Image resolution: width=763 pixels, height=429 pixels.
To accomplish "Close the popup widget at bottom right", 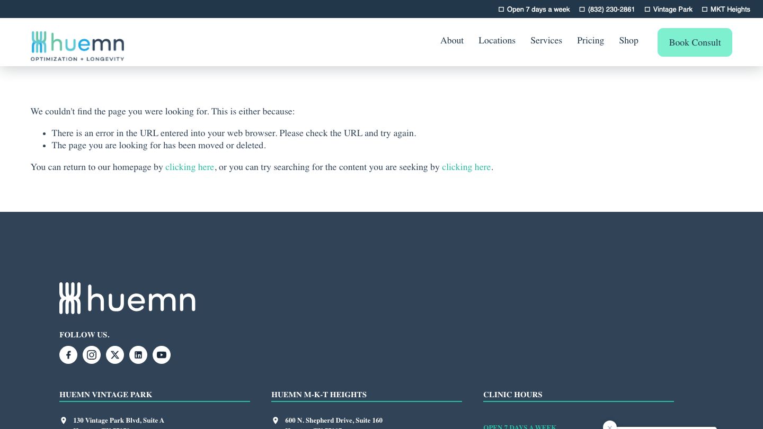I will [x=610, y=426].
